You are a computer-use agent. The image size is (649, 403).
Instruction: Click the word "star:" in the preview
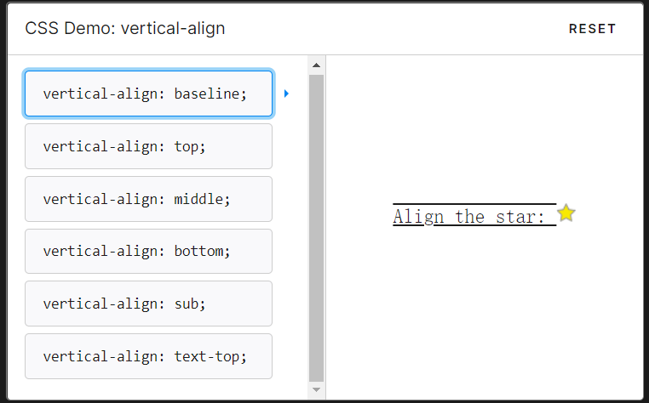520,217
